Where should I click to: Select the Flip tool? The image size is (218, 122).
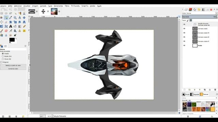coord(2,26)
